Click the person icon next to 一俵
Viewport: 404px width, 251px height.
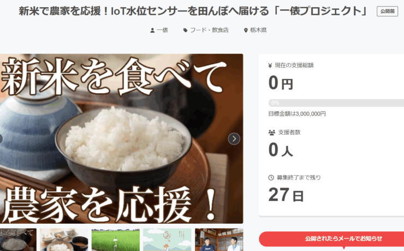(152, 31)
